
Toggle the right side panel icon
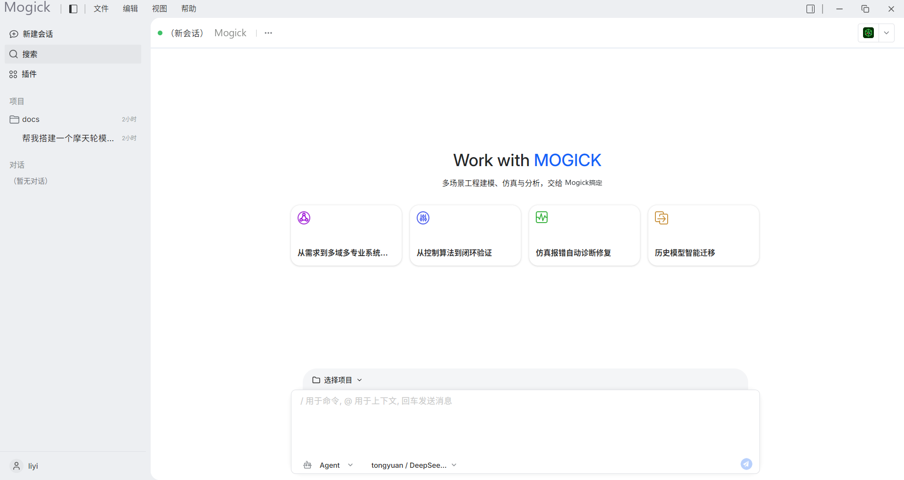click(810, 9)
